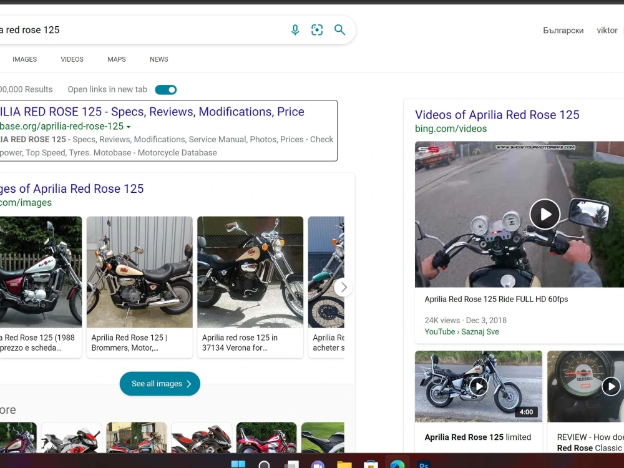Play the Ride FULL HD 60fps video
The image size is (624, 468).
(545, 214)
